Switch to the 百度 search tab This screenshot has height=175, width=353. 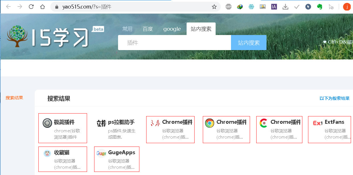[148, 29]
